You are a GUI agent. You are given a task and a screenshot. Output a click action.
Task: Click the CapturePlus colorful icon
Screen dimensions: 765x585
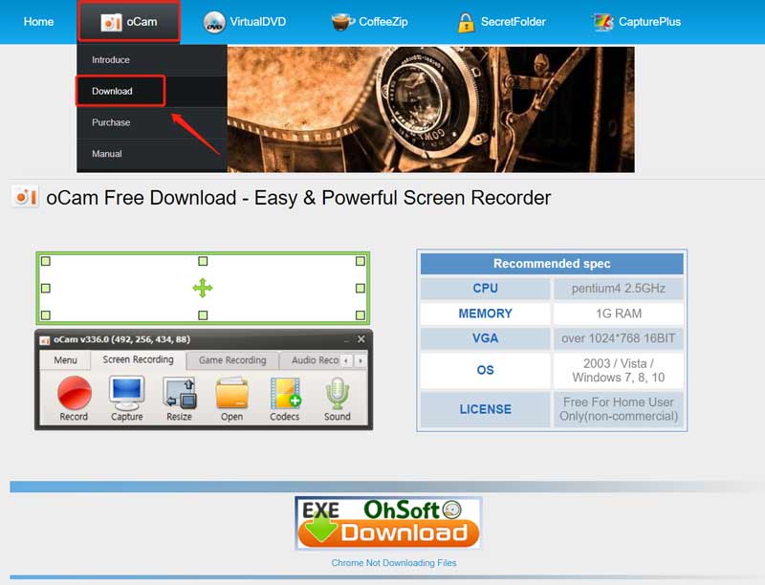pyautogui.click(x=603, y=22)
